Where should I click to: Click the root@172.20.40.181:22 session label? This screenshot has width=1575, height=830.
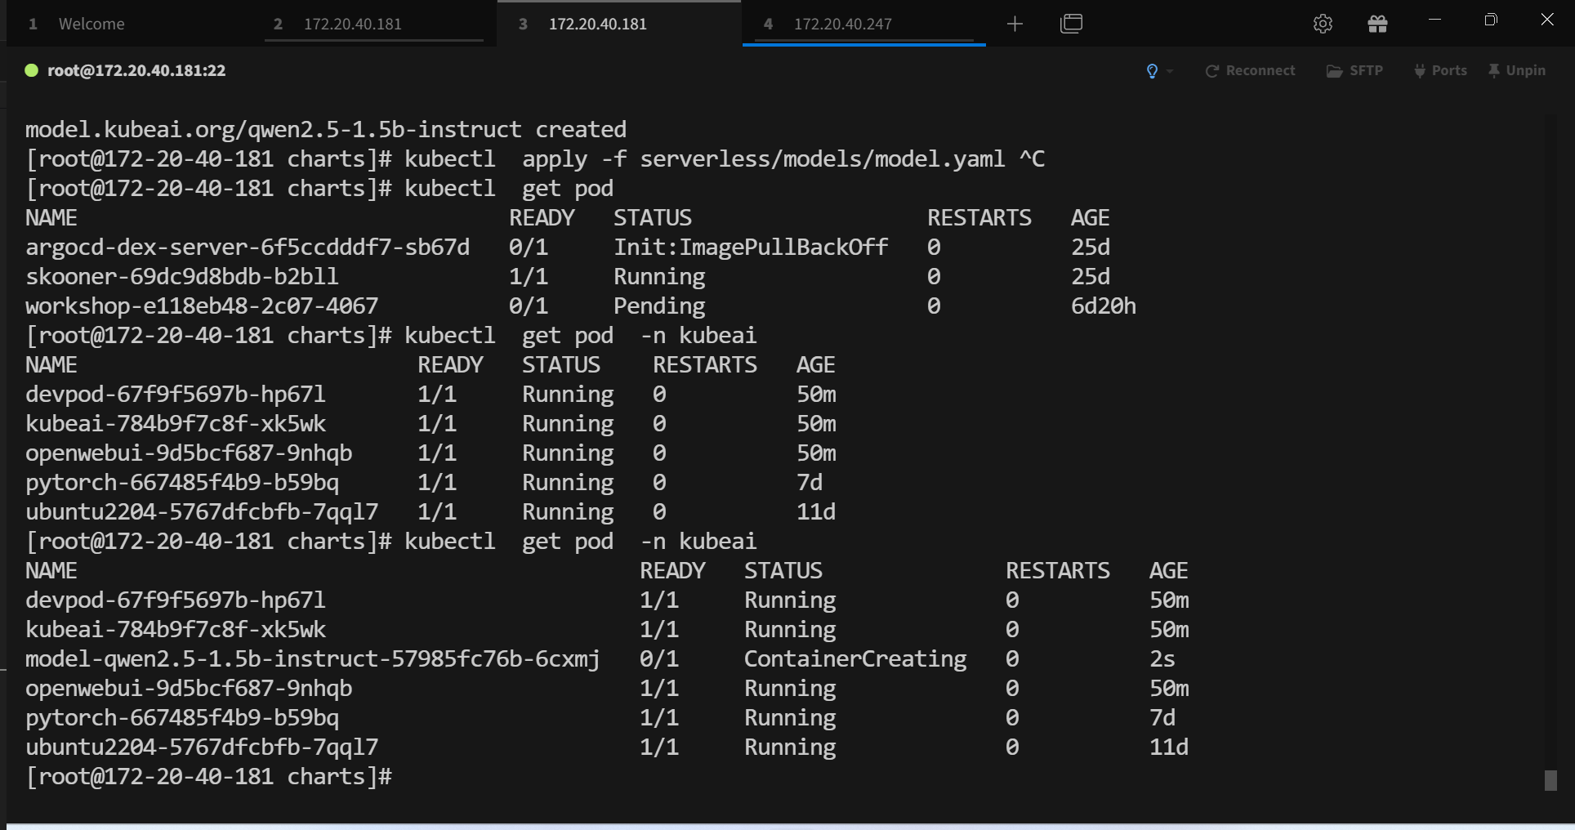(136, 70)
